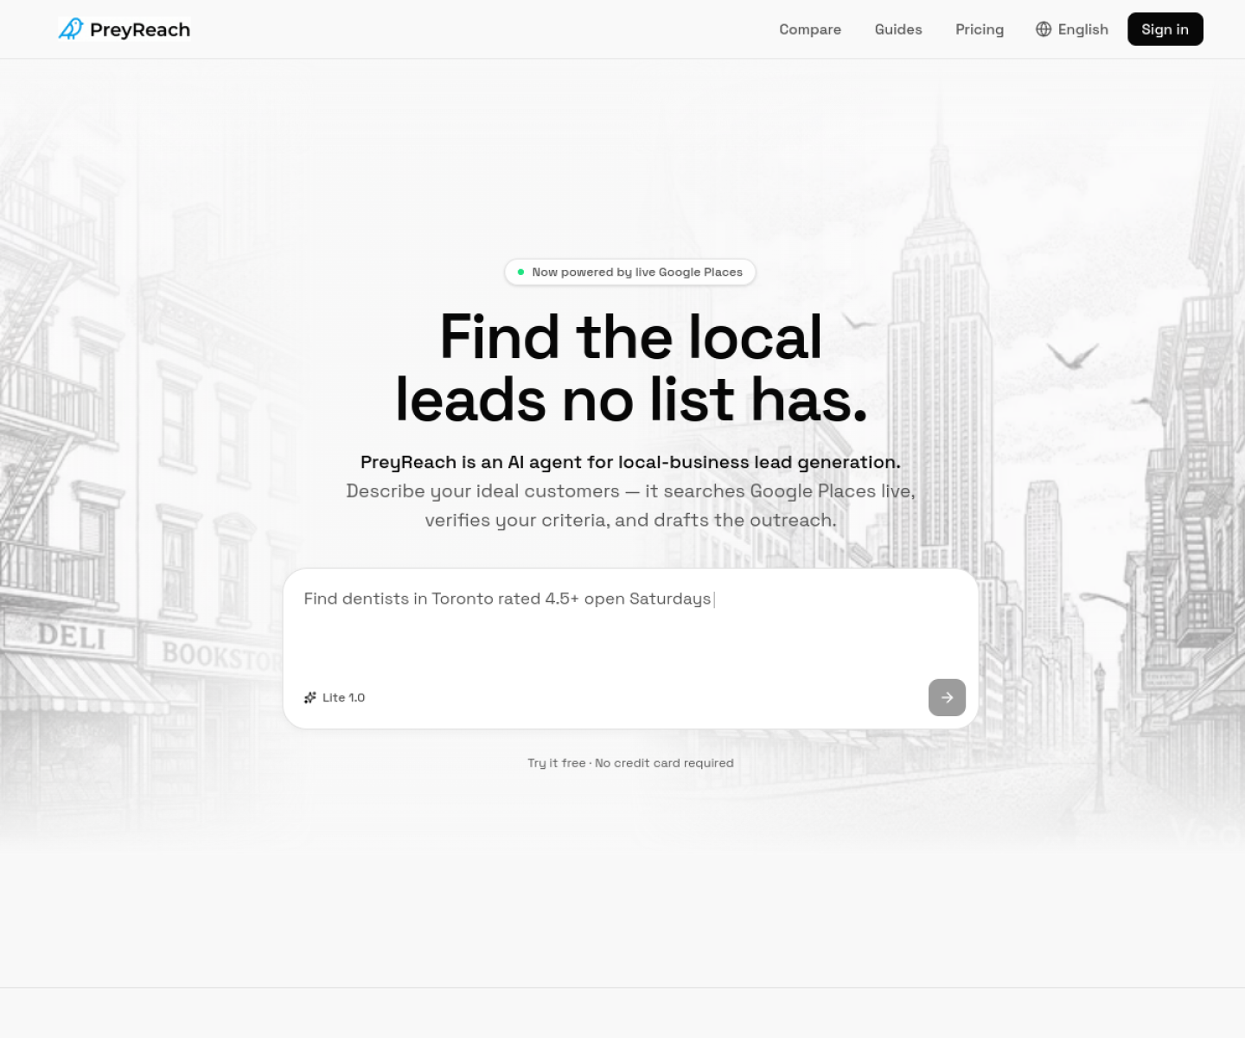The image size is (1245, 1038).
Task: Click the globe language icon
Action: pos(1044,29)
